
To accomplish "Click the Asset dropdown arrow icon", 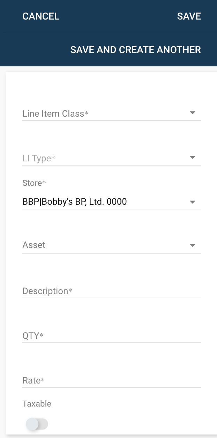I will point(193,245).
